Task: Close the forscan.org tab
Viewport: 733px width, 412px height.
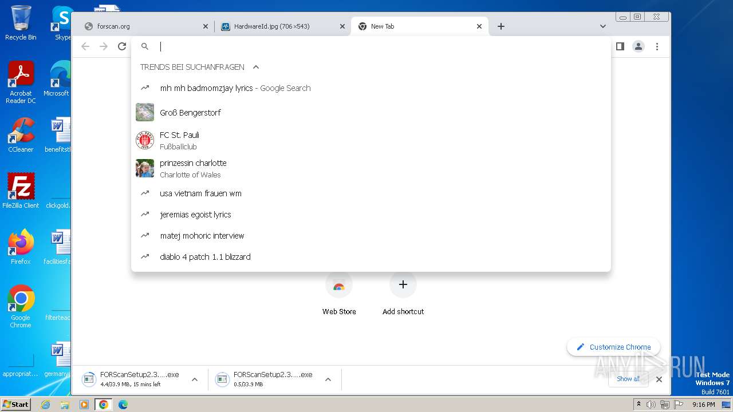Action: click(206, 26)
